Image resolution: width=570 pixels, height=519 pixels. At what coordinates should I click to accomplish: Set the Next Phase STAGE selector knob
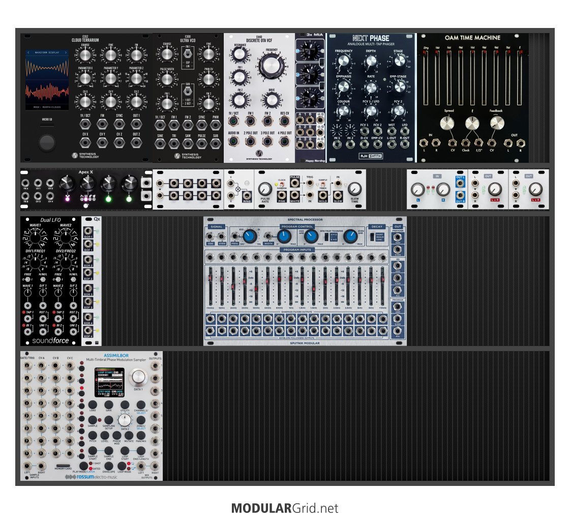(x=400, y=61)
